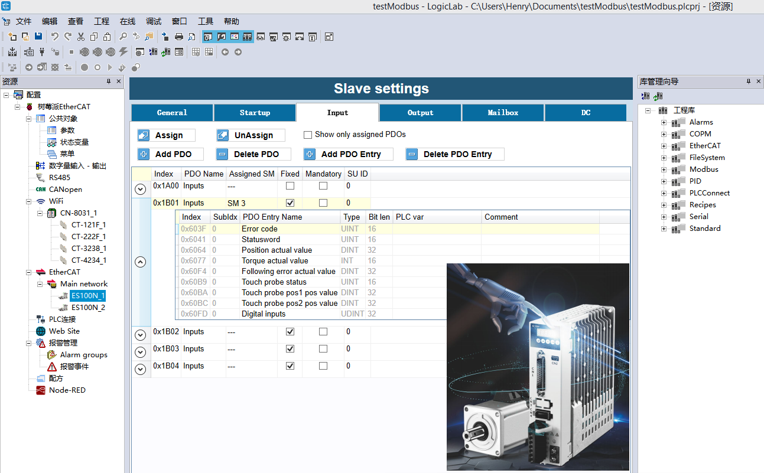The width and height of the screenshot is (764, 473).
Task: Select the Node-RED item in tree
Action: (x=68, y=390)
